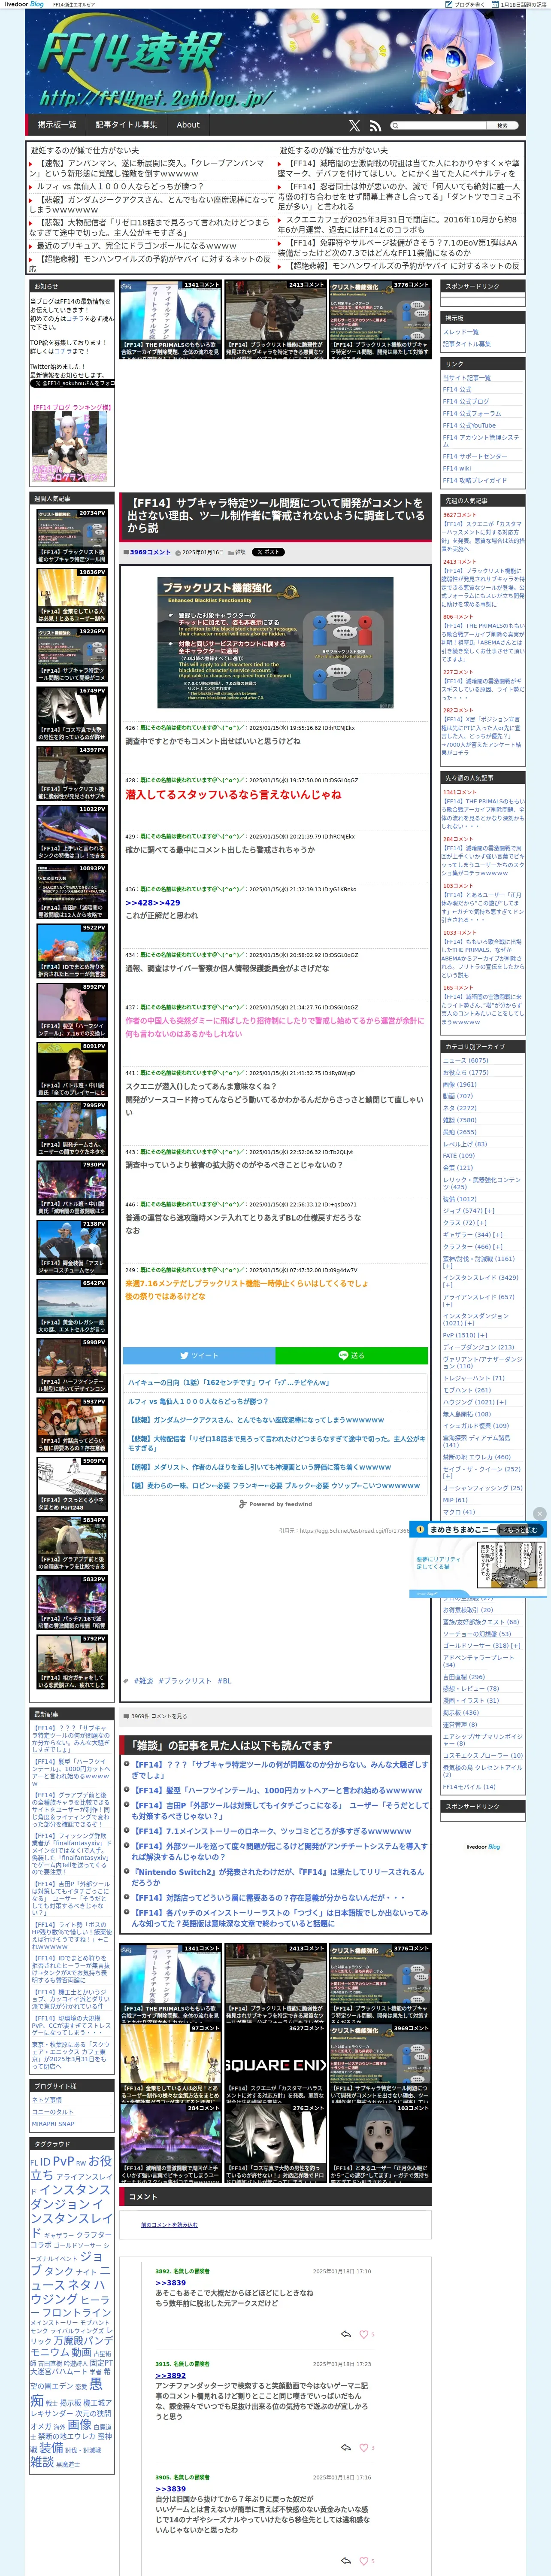Screen dimensions: 551x2576
Task: Click the FF14速報 header banner
Action: [275, 62]
